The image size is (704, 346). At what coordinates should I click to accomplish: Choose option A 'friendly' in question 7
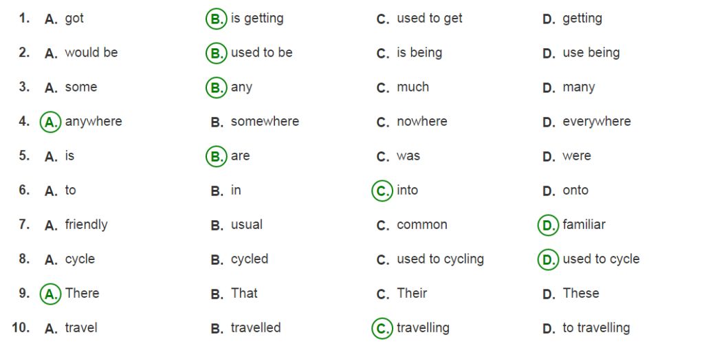click(x=76, y=225)
